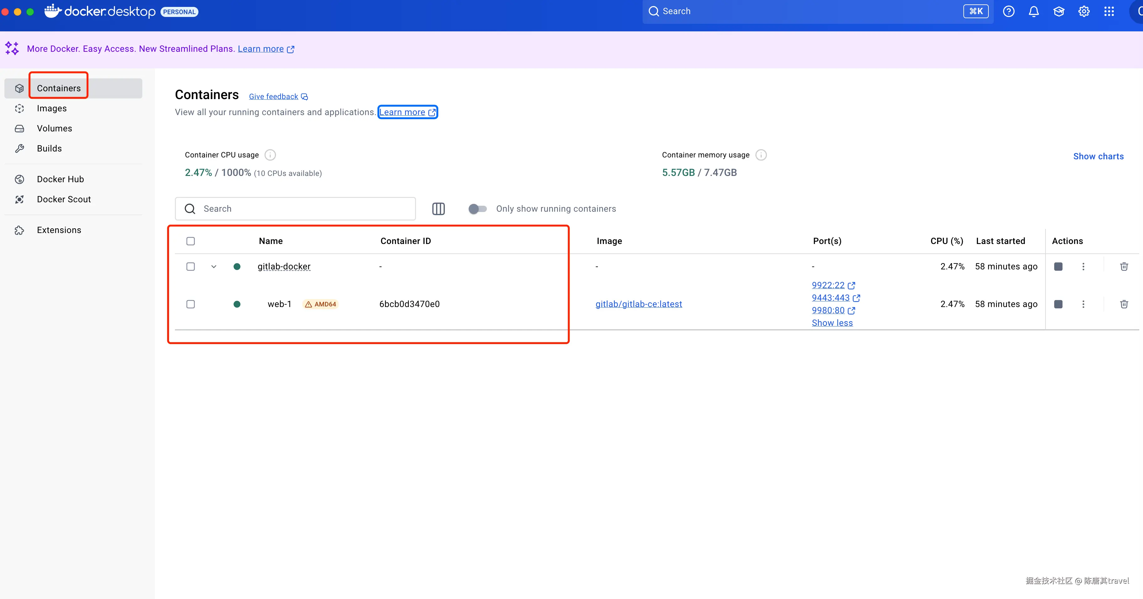Click the Image column header
1143x599 pixels.
(x=609, y=241)
